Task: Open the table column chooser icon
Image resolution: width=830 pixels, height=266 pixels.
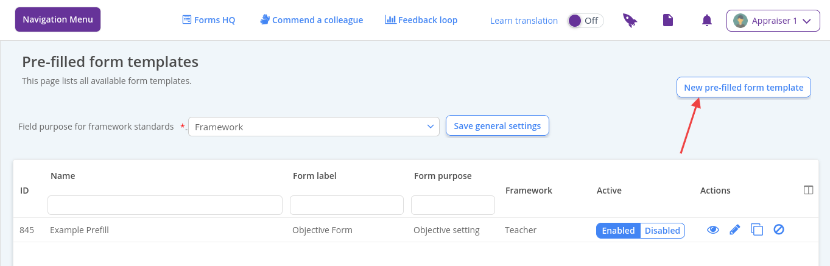Action: 809,190
